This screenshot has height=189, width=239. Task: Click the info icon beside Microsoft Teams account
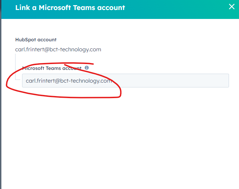(x=87, y=68)
